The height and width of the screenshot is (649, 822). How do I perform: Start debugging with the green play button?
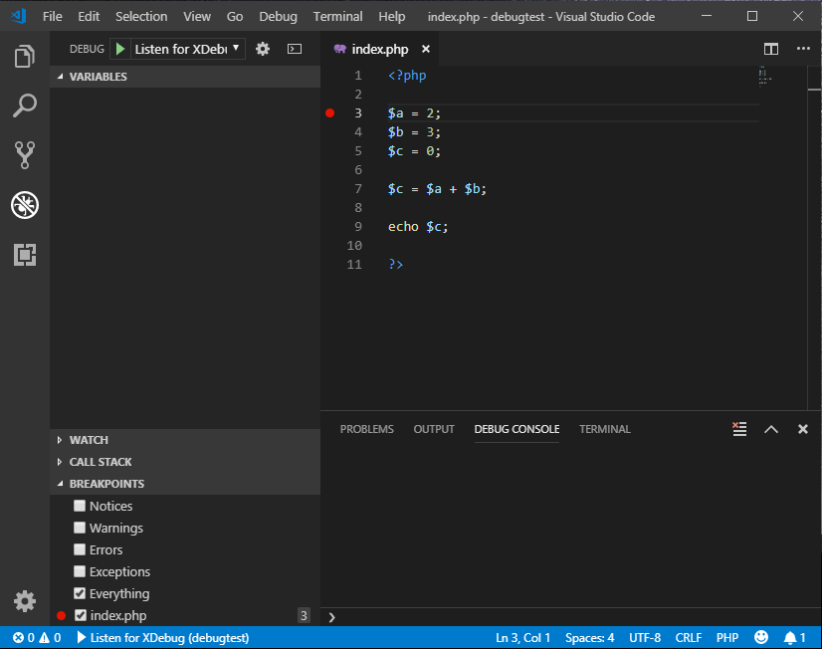tap(120, 49)
